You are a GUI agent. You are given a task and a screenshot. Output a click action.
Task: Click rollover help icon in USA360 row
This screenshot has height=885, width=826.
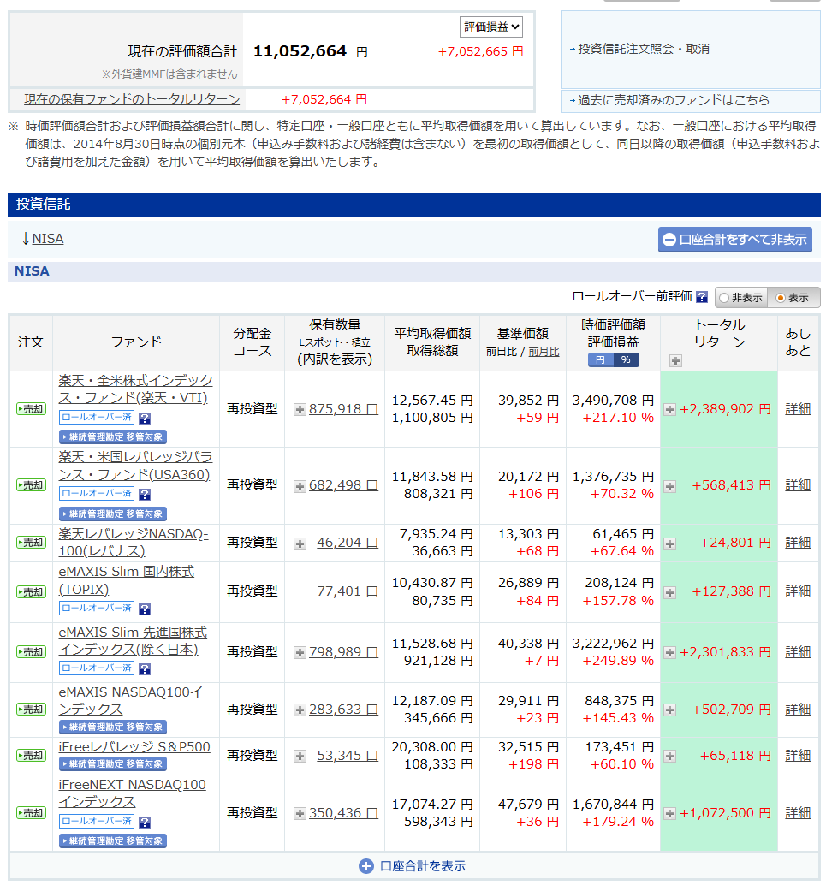click(145, 495)
